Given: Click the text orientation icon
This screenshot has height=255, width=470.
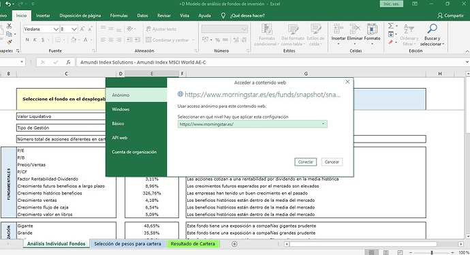Looking at the screenshot, I should click(130, 29).
